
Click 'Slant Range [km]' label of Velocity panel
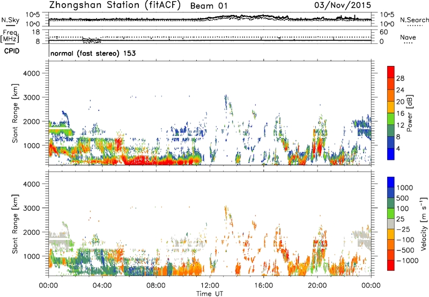15,224
